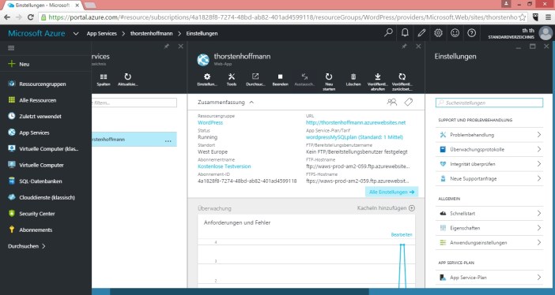Open Problembehandlung settings entry
Screen dimensions: 555x295
[490, 135]
